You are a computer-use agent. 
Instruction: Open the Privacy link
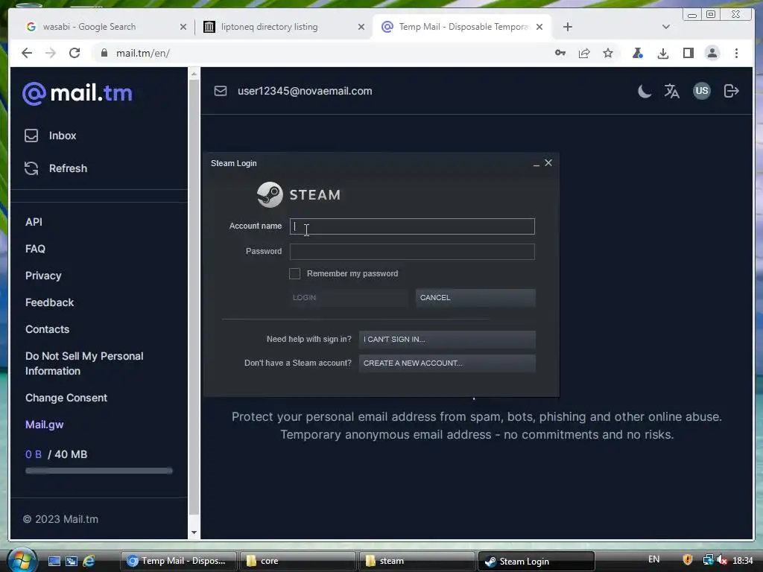[x=43, y=276]
